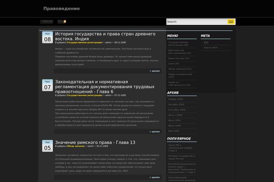
Task: Open popular post Исполнительная власть и роли судьи
Action: pos(182,168)
